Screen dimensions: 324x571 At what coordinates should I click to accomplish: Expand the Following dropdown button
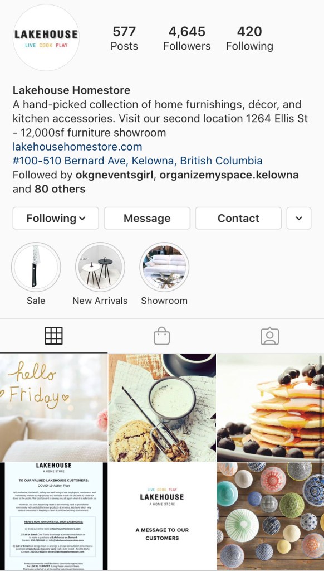56,218
